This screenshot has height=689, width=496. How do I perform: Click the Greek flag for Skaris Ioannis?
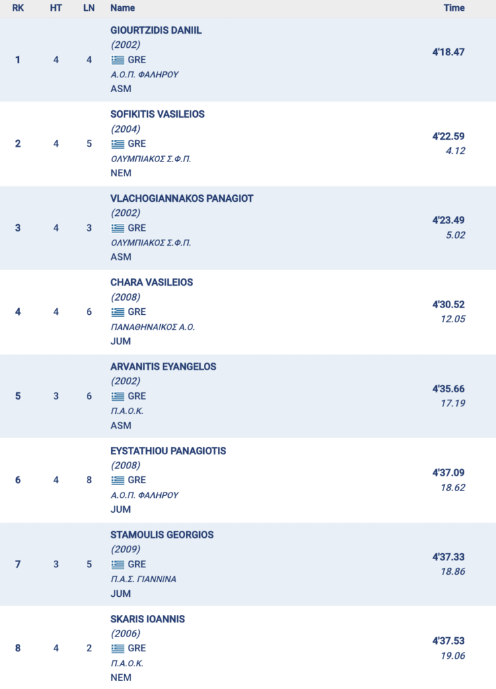[x=118, y=649]
